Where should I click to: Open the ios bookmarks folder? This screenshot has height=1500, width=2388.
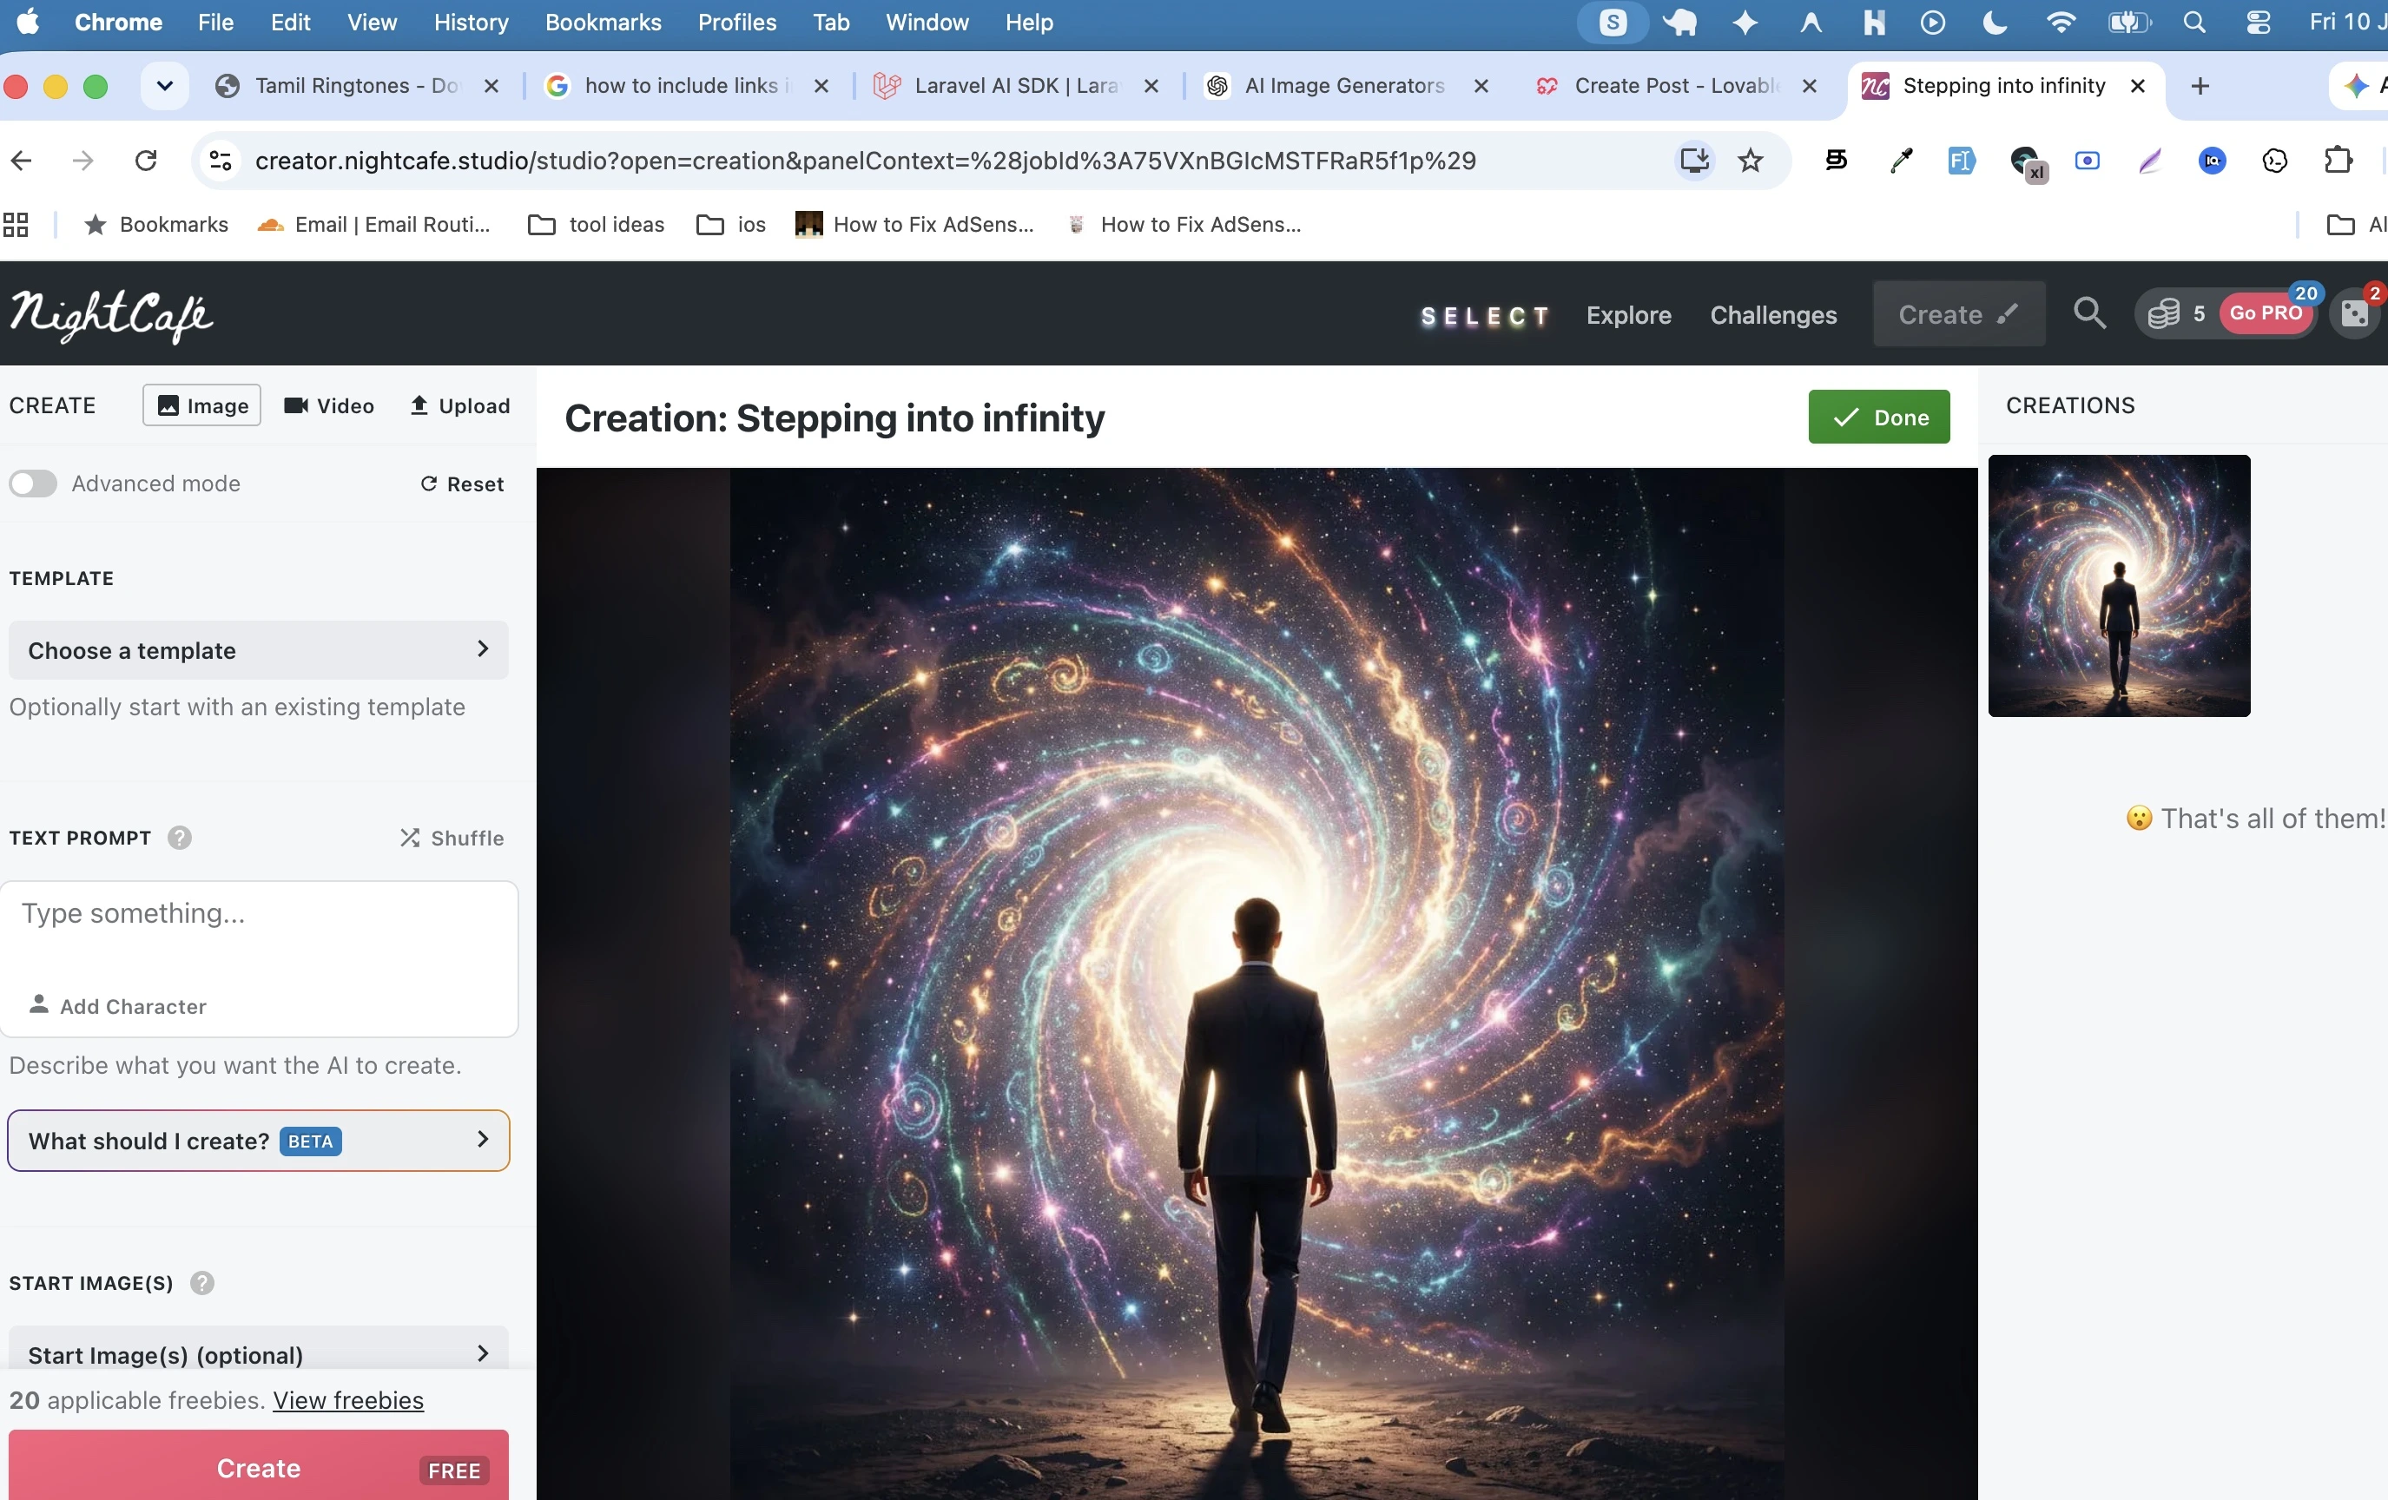pyautogui.click(x=731, y=225)
